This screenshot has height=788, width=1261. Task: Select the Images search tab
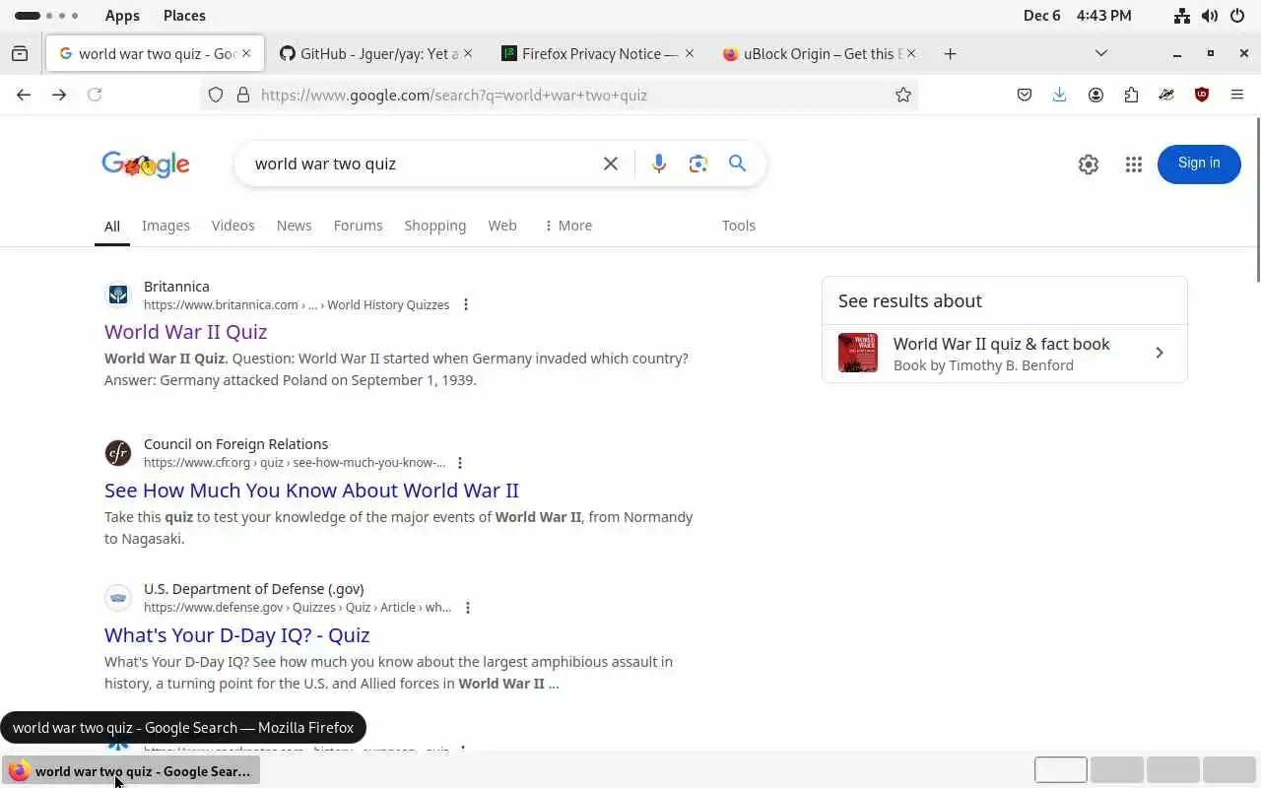[x=166, y=226]
